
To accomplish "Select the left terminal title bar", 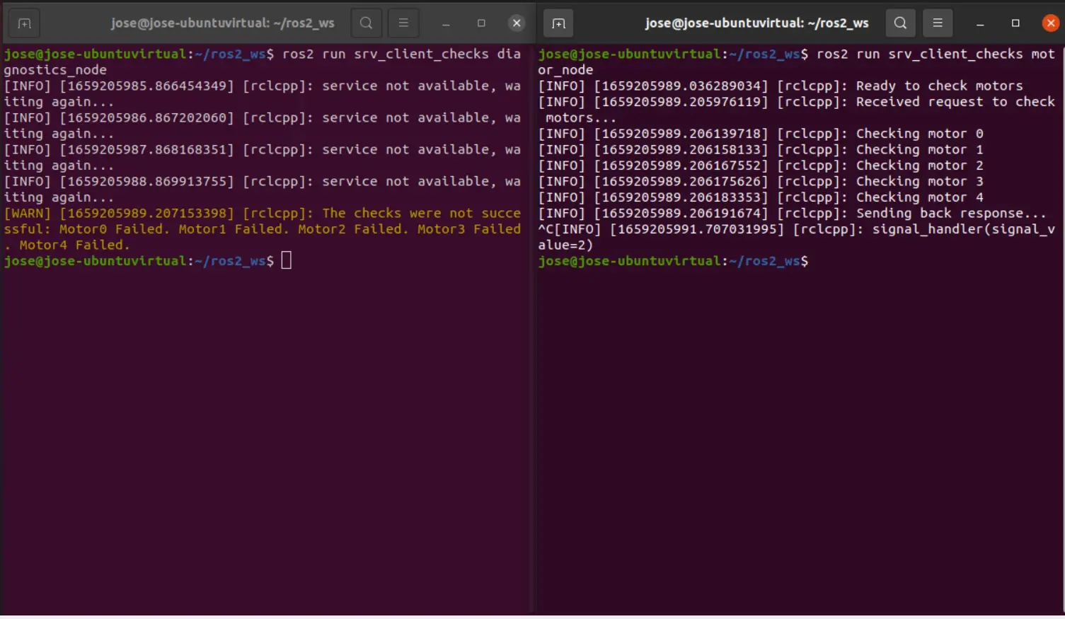I will tap(223, 23).
